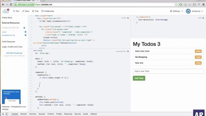
Task: Expand AJAX Requests section
Action: (x=9, y=42)
